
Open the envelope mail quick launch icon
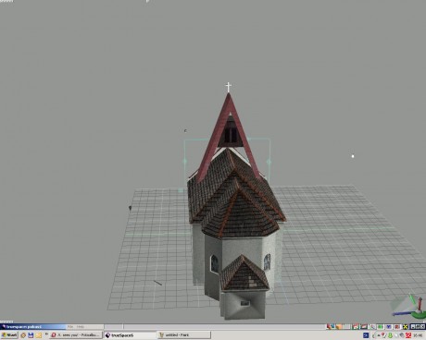(39, 335)
